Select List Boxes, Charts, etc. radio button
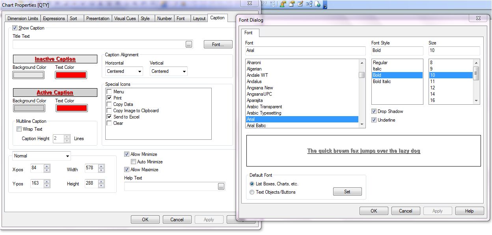This screenshot has height=235, width=492. click(252, 184)
